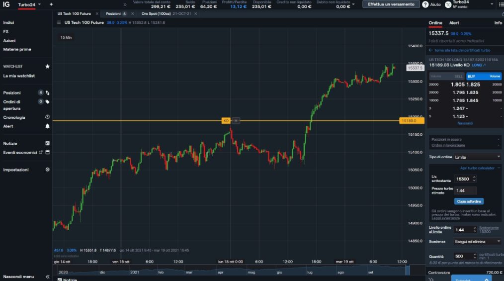
Task: Collapse sidebar with Nascondi menu arrows
Action: pos(48,277)
